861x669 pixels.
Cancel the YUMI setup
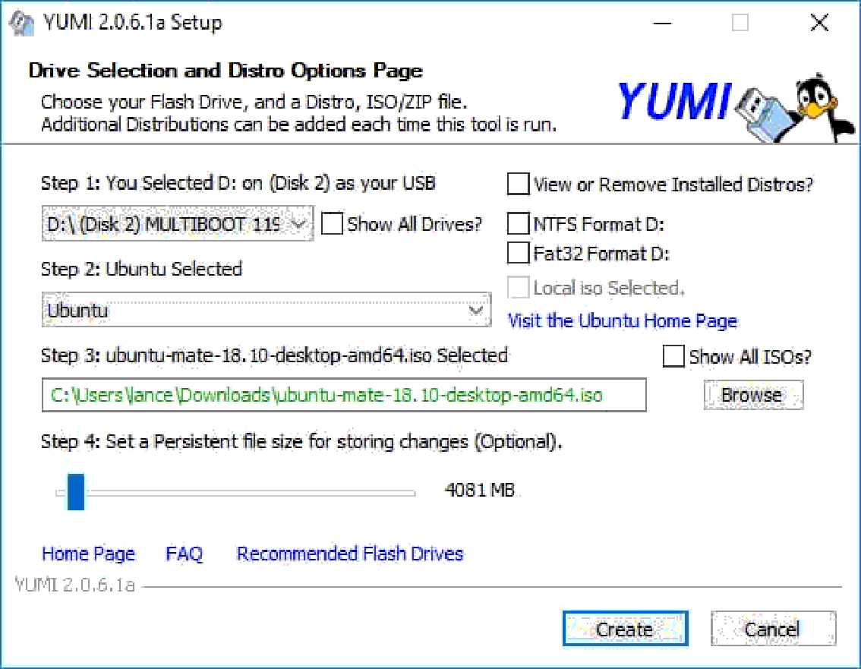[x=772, y=629]
